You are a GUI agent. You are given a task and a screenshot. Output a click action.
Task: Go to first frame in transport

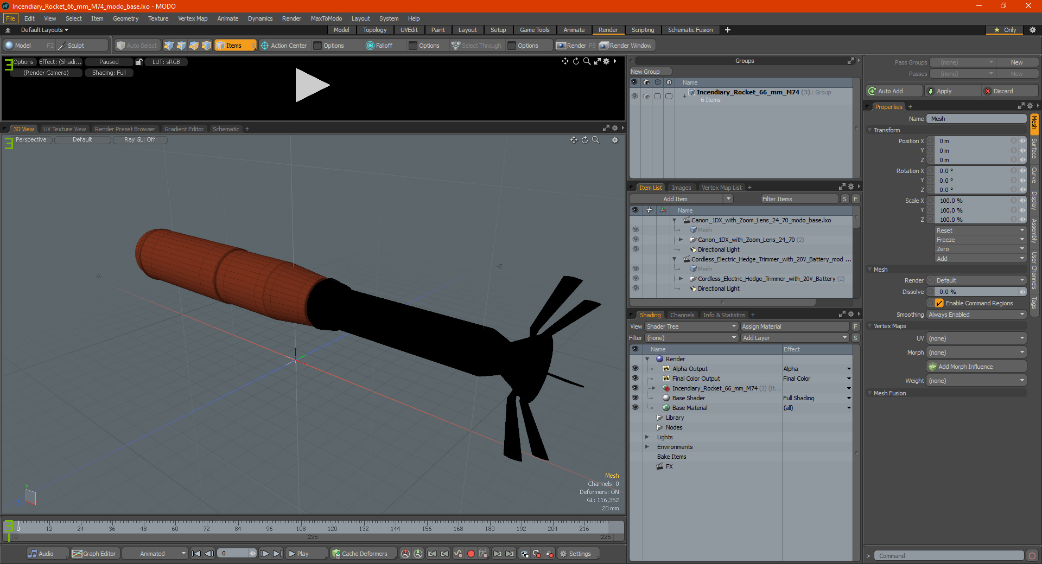tap(196, 554)
